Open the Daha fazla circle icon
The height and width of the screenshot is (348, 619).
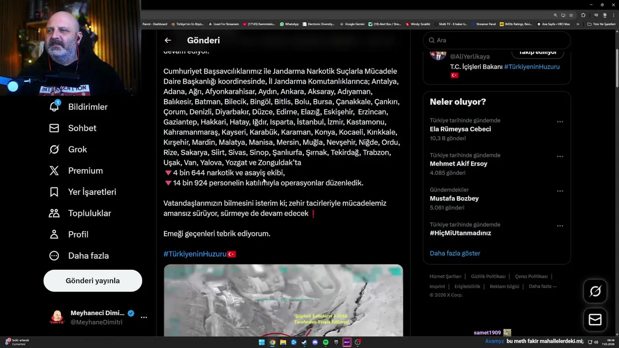tap(54, 256)
